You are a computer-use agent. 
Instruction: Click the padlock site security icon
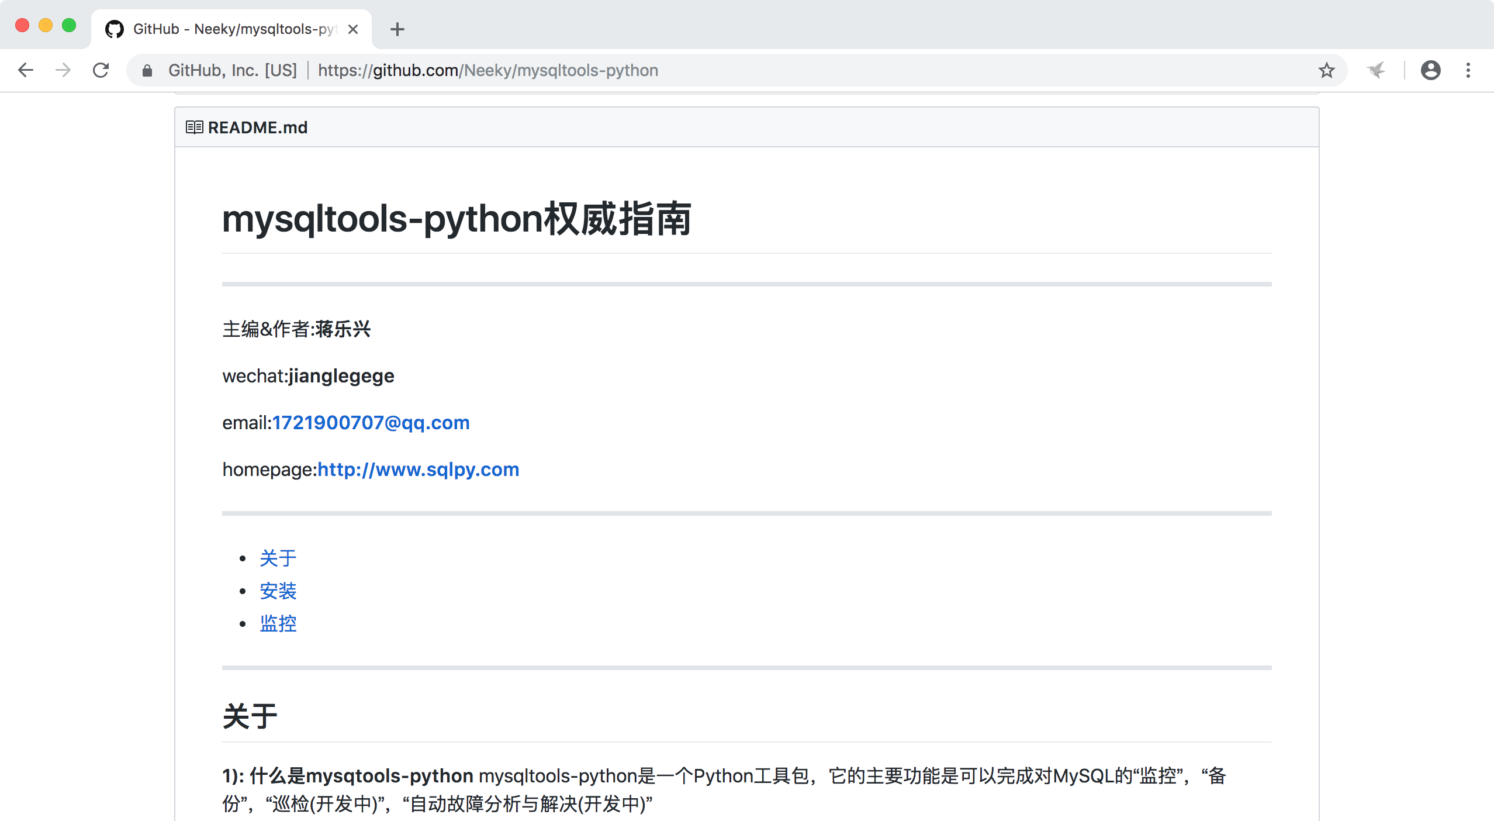[147, 71]
